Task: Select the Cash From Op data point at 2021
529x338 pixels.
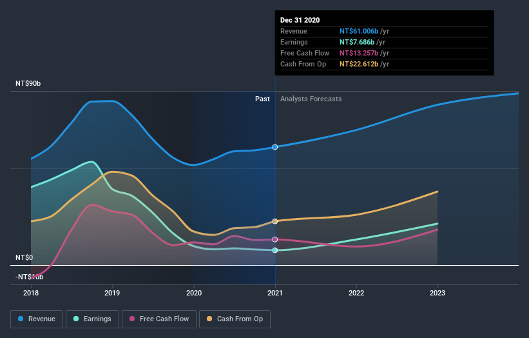Action: tap(275, 221)
